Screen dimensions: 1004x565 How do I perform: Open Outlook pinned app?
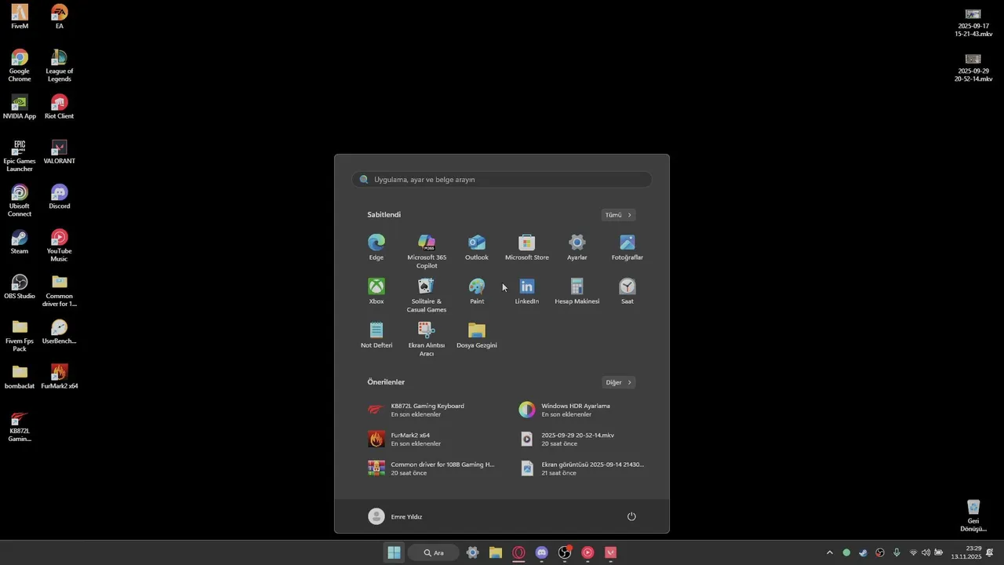[477, 246]
